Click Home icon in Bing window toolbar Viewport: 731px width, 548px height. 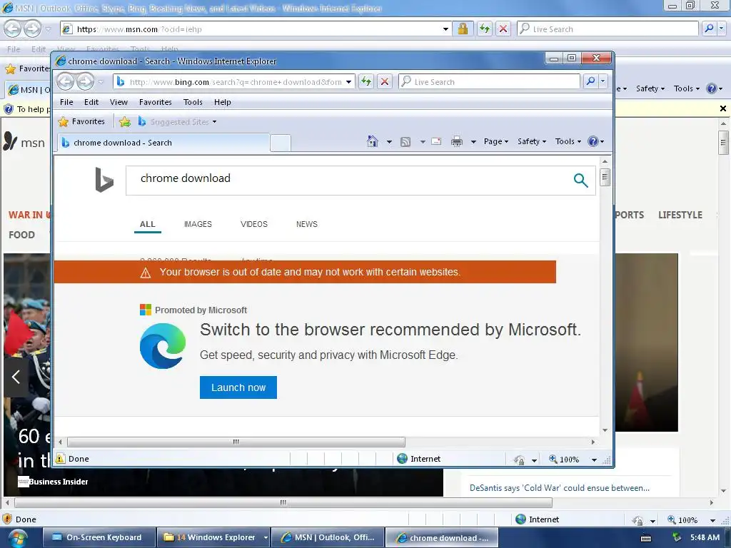(373, 141)
